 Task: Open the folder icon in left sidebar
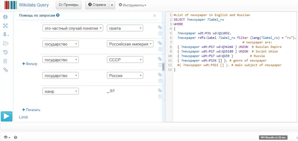6,43
